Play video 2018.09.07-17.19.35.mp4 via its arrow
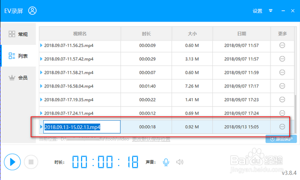The height and width of the screenshot is (180, 300). tap(41, 100)
